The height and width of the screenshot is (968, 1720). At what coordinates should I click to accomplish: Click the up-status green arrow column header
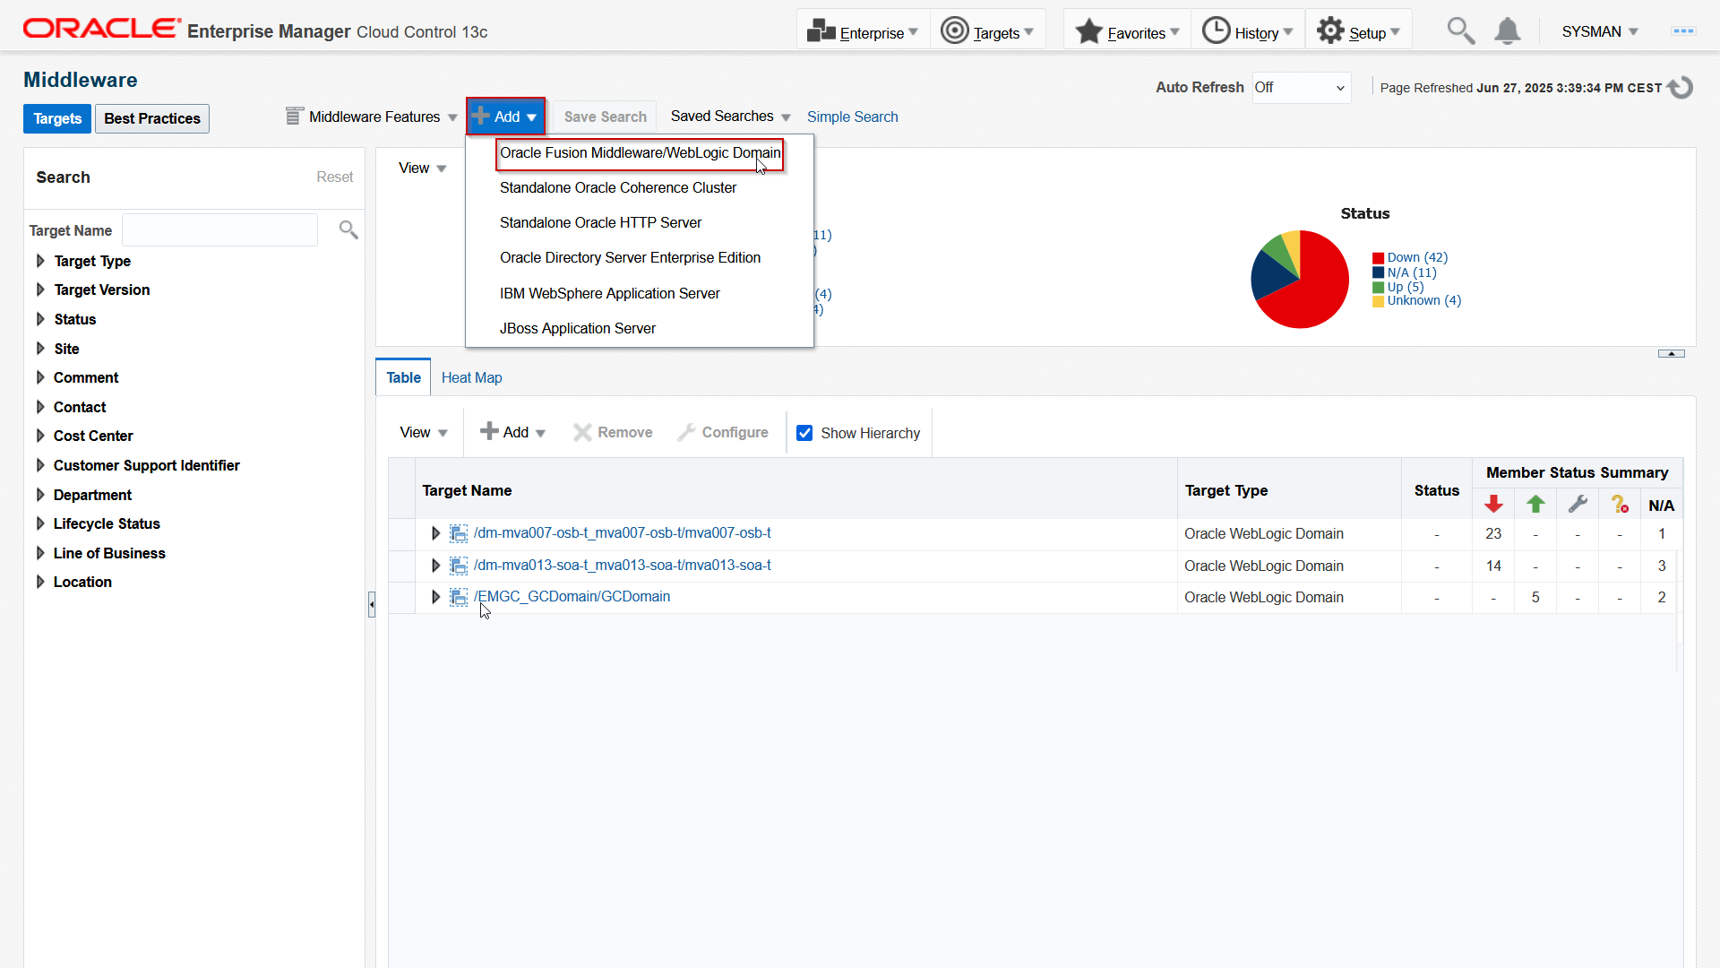click(x=1535, y=505)
